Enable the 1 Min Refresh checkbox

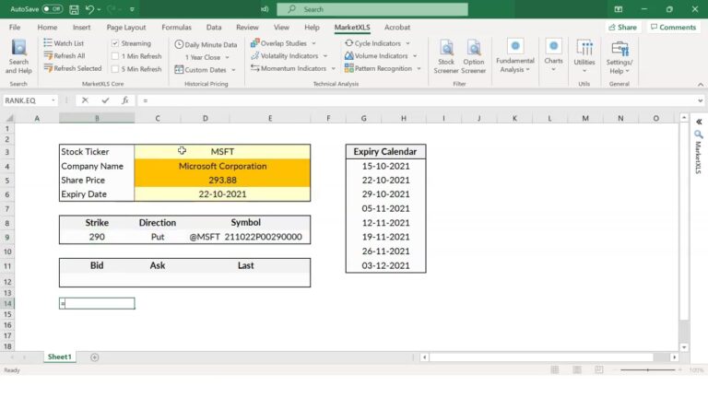click(x=115, y=56)
